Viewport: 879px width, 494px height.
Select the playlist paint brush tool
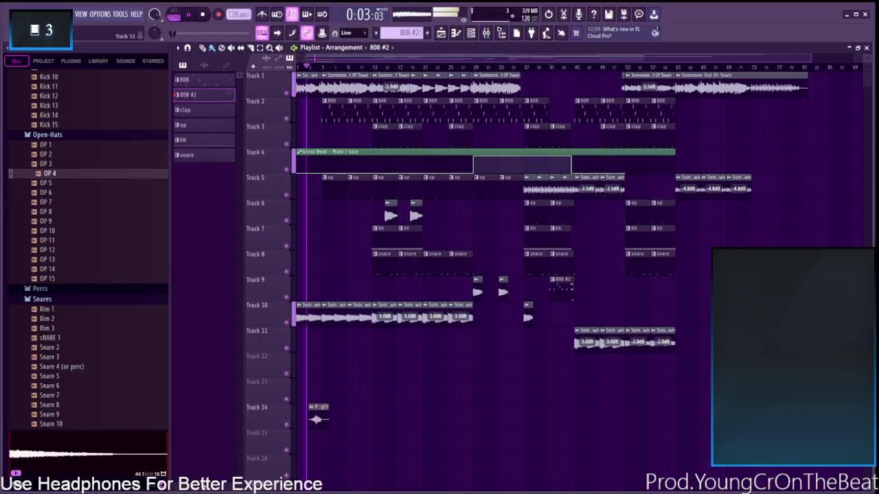point(212,47)
